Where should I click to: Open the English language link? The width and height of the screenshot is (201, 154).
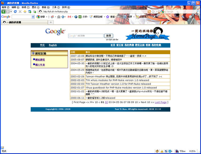coord(53,45)
